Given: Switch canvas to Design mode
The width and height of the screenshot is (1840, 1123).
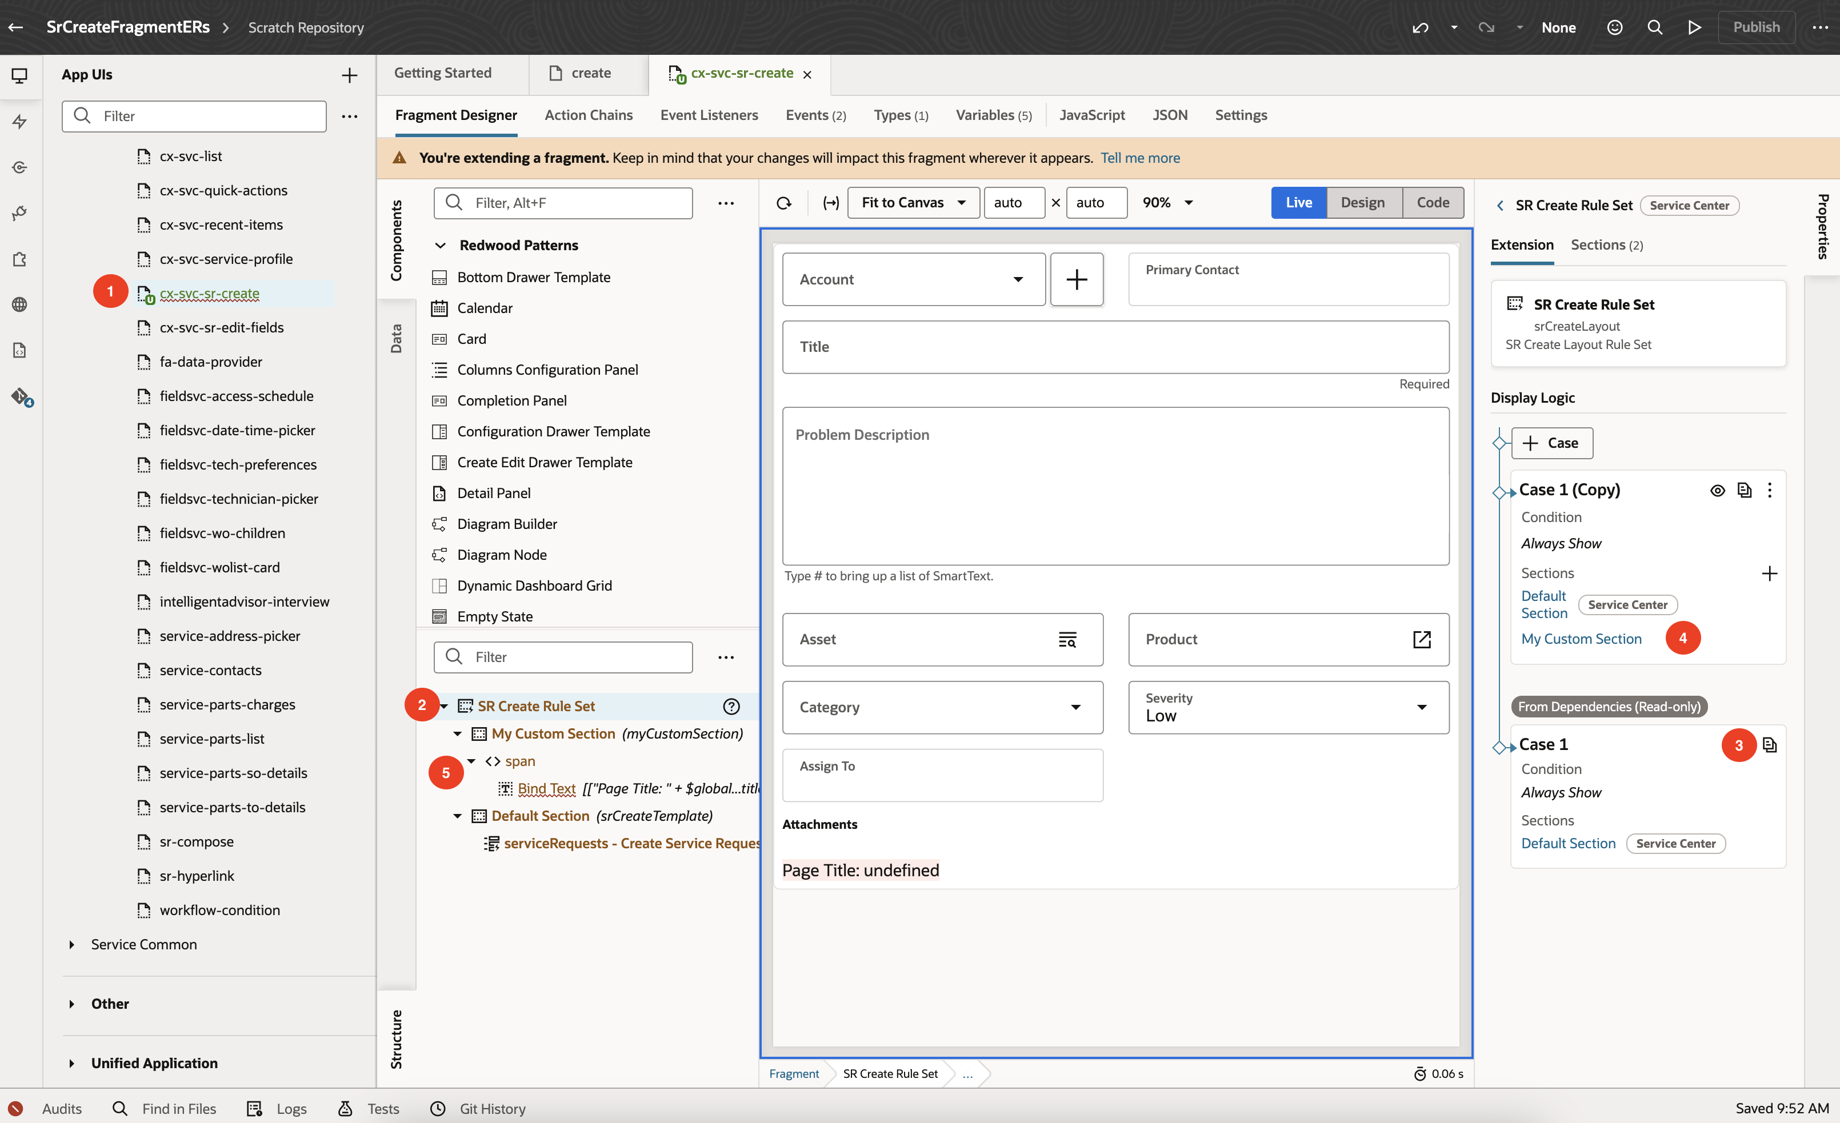Looking at the screenshot, I should 1362,202.
